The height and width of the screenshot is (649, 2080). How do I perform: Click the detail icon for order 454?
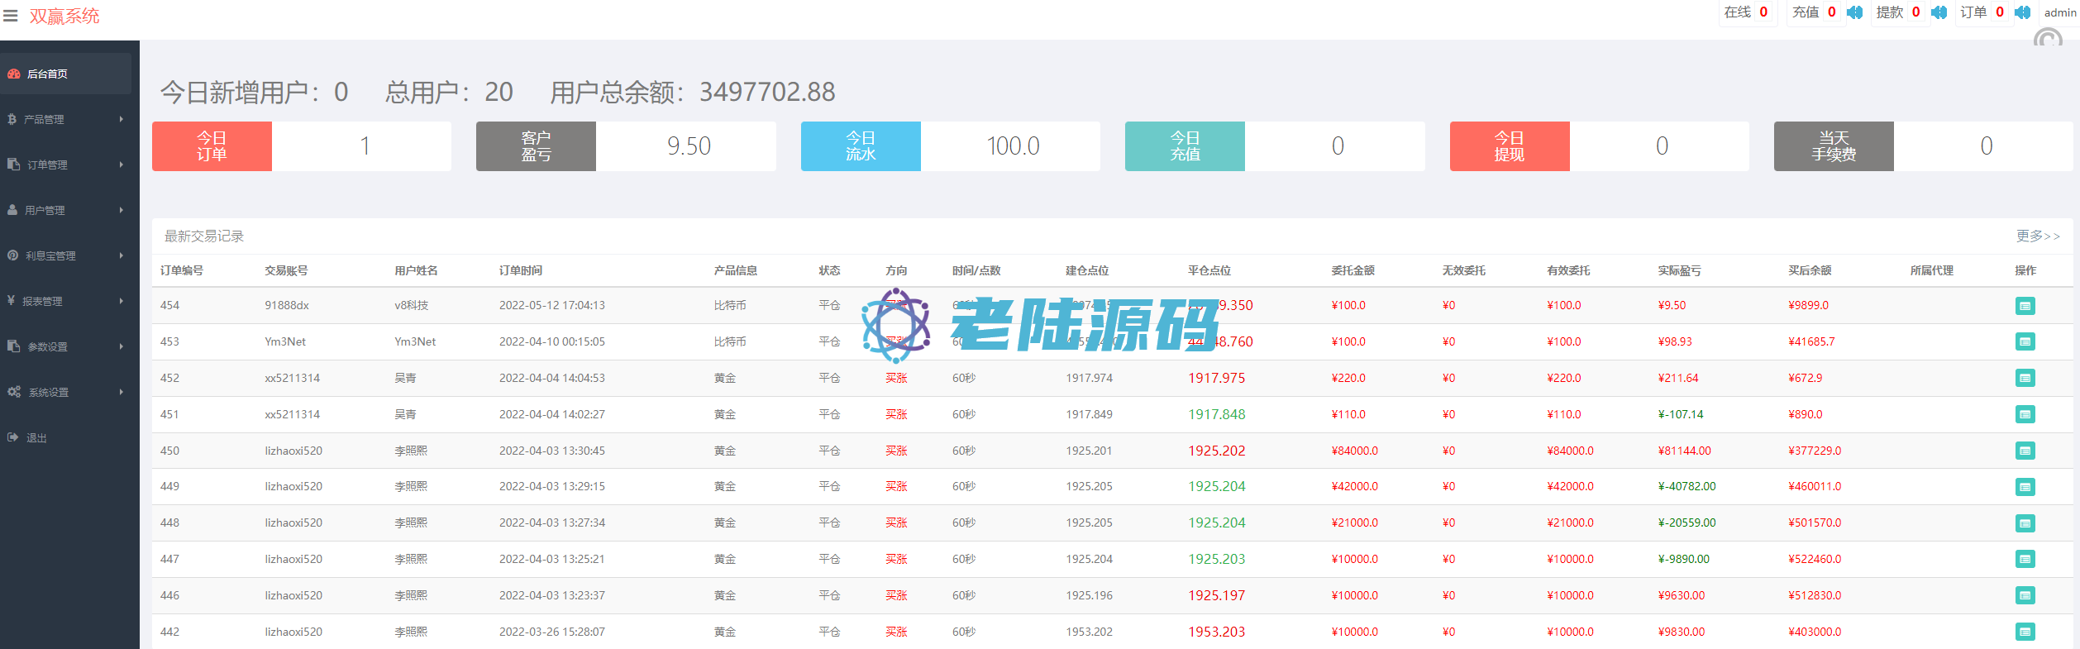coord(2025,306)
